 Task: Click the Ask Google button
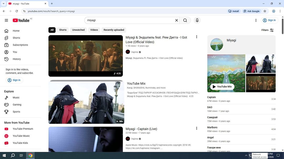pyautogui.click(x=251, y=11)
